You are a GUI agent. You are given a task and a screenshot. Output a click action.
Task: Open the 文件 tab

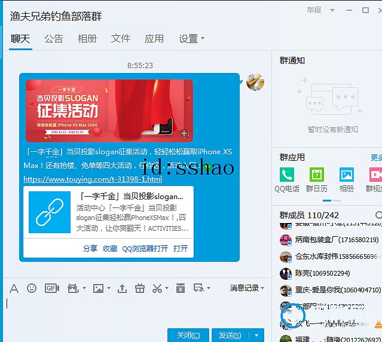[x=121, y=39]
